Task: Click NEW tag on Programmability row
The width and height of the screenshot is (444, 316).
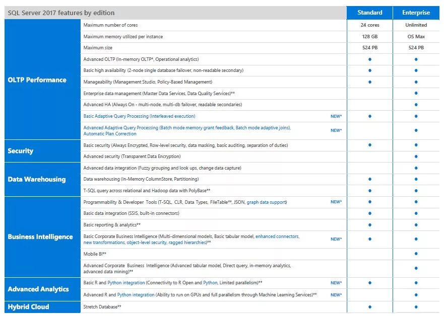Action: [336, 202]
